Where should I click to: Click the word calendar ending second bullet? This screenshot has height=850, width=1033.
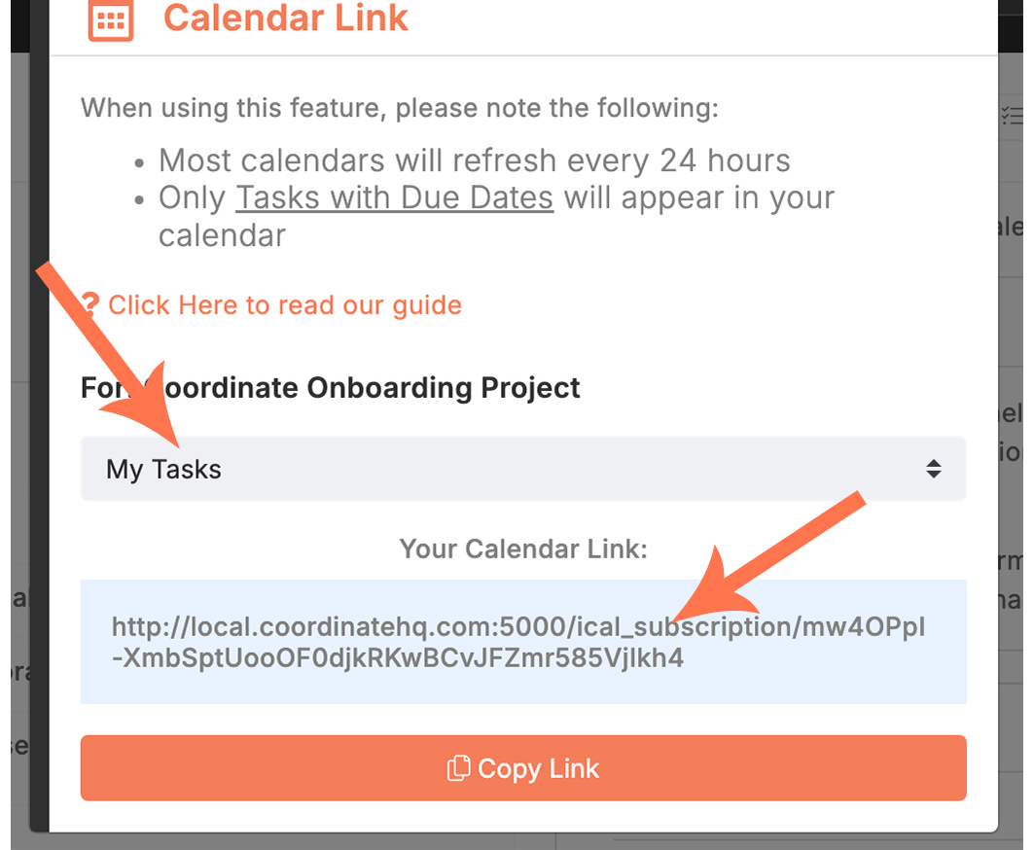pos(222,235)
